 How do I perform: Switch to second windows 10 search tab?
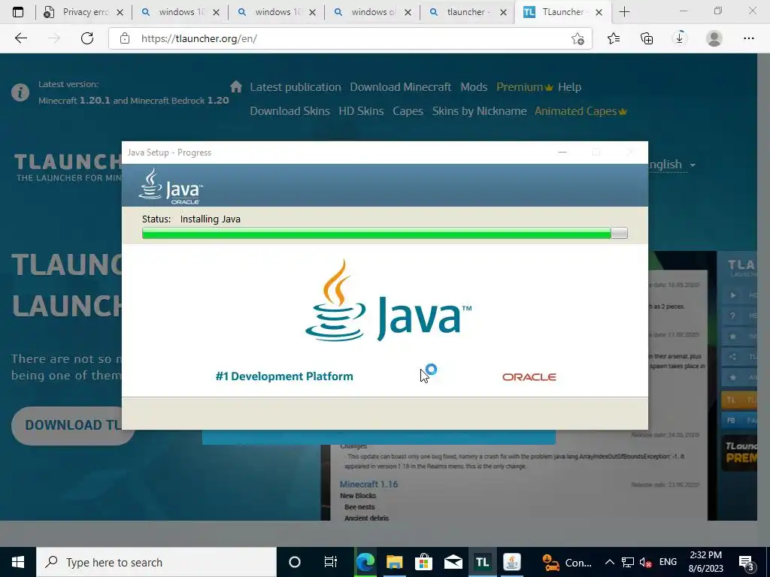click(x=276, y=12)
